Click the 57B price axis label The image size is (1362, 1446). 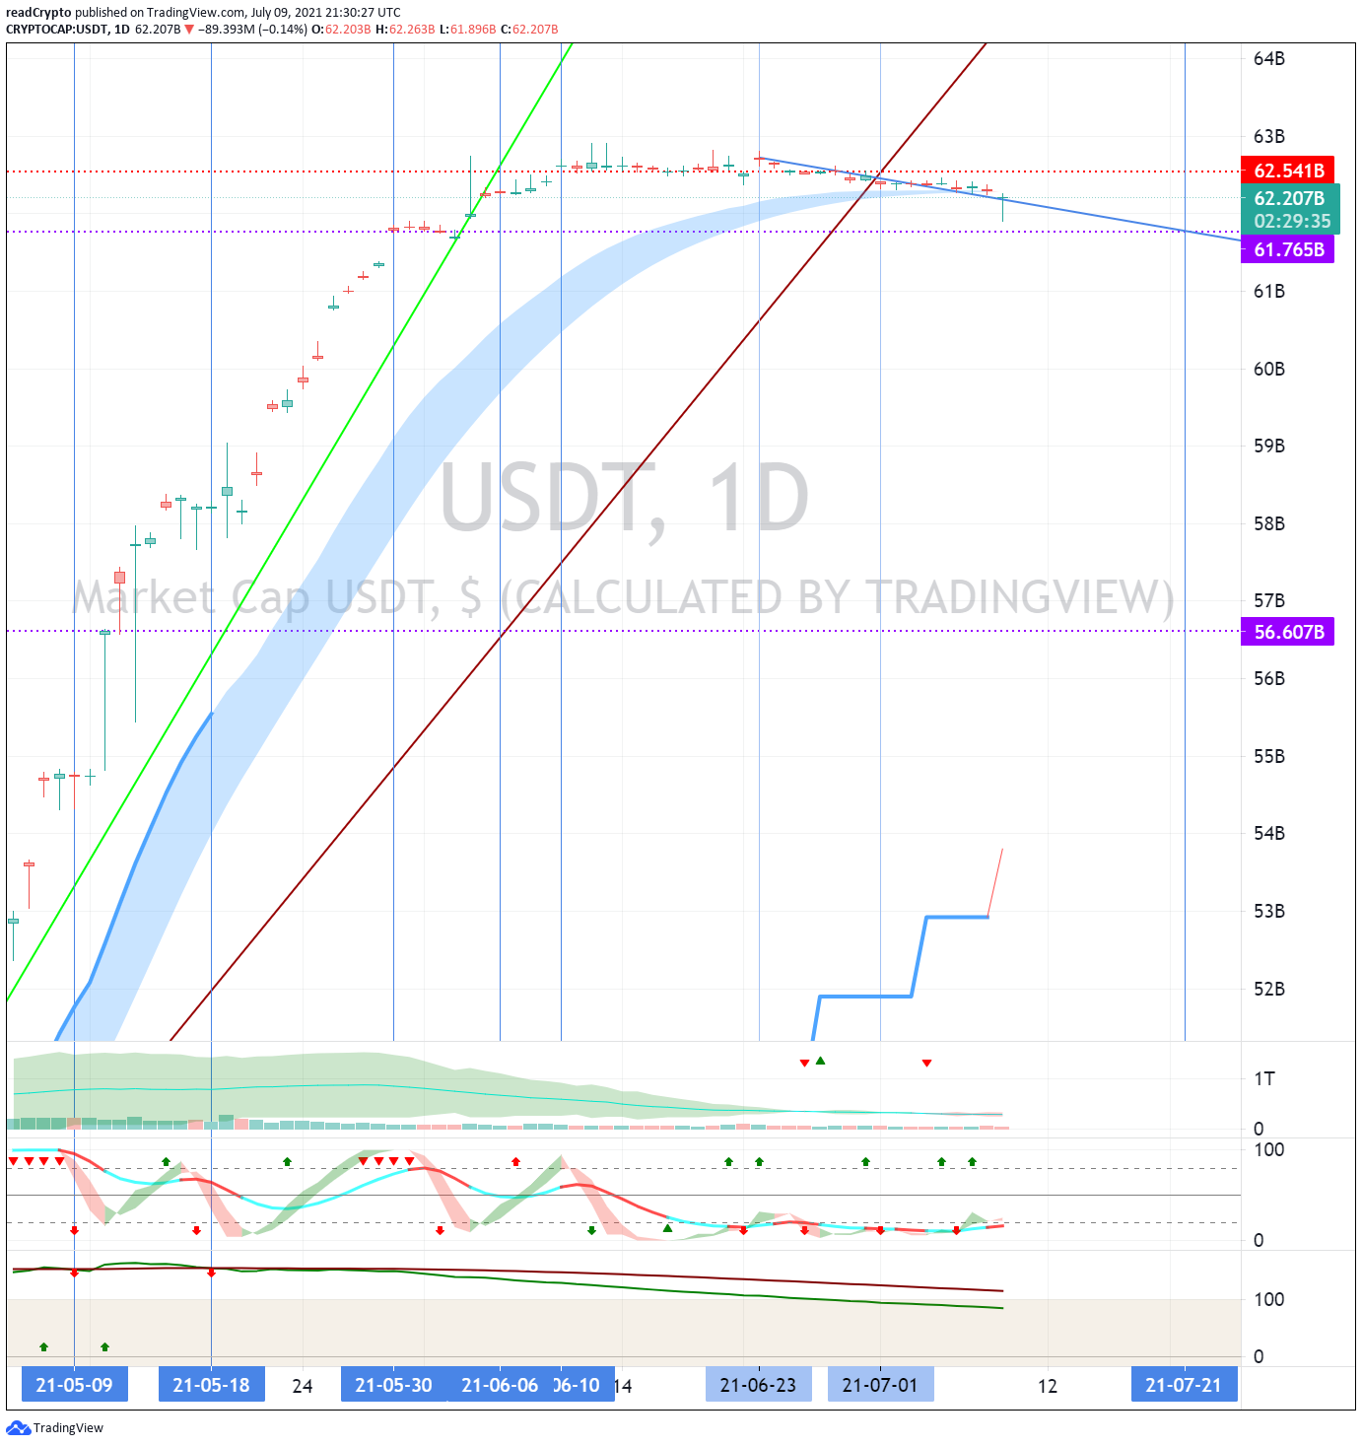pos(1269,600)
